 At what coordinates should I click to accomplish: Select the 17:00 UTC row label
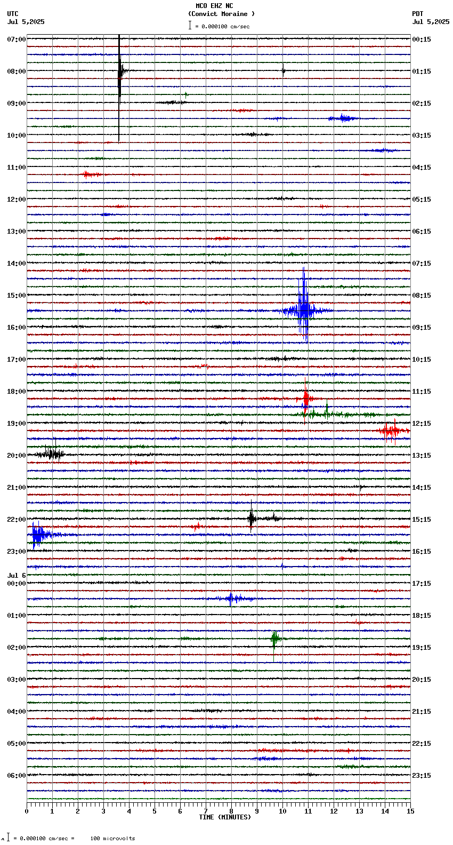[17, 360]
